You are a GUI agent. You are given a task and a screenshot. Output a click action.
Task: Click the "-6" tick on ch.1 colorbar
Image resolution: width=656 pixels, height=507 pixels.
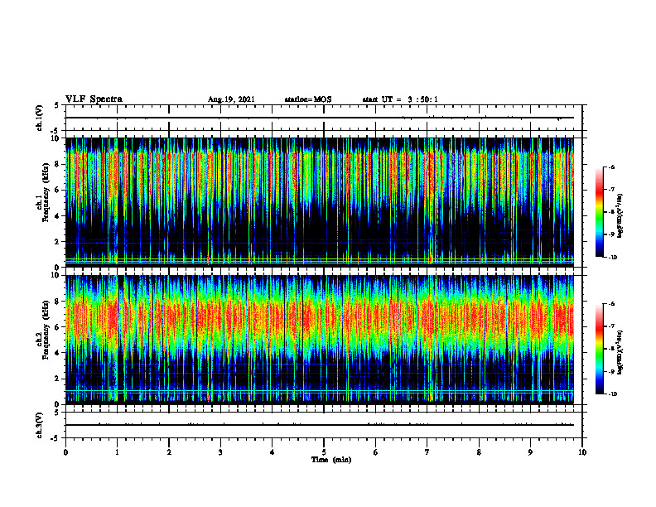coord(610,167)
